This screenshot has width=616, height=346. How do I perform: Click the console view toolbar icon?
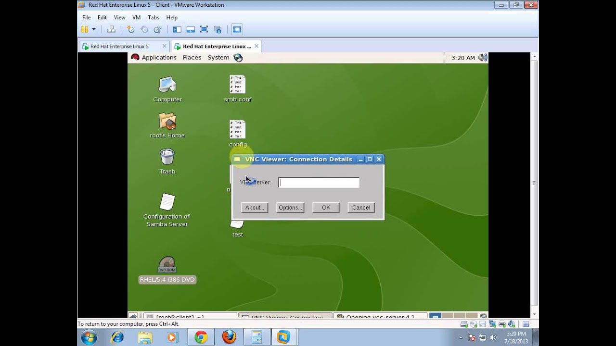(x=237, y=29)
